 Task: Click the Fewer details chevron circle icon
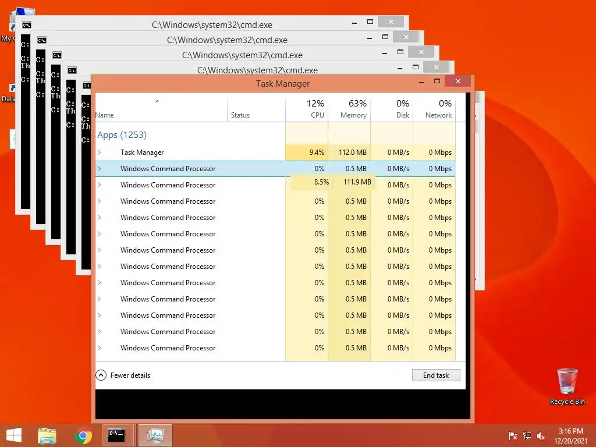tap(101, 375)
